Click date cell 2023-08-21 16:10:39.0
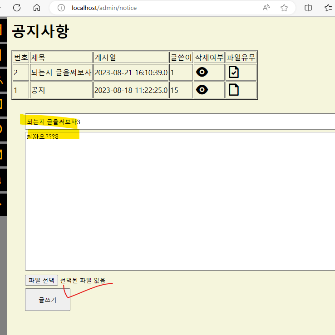This screenshot has width=335, height=335. point(131,73)
